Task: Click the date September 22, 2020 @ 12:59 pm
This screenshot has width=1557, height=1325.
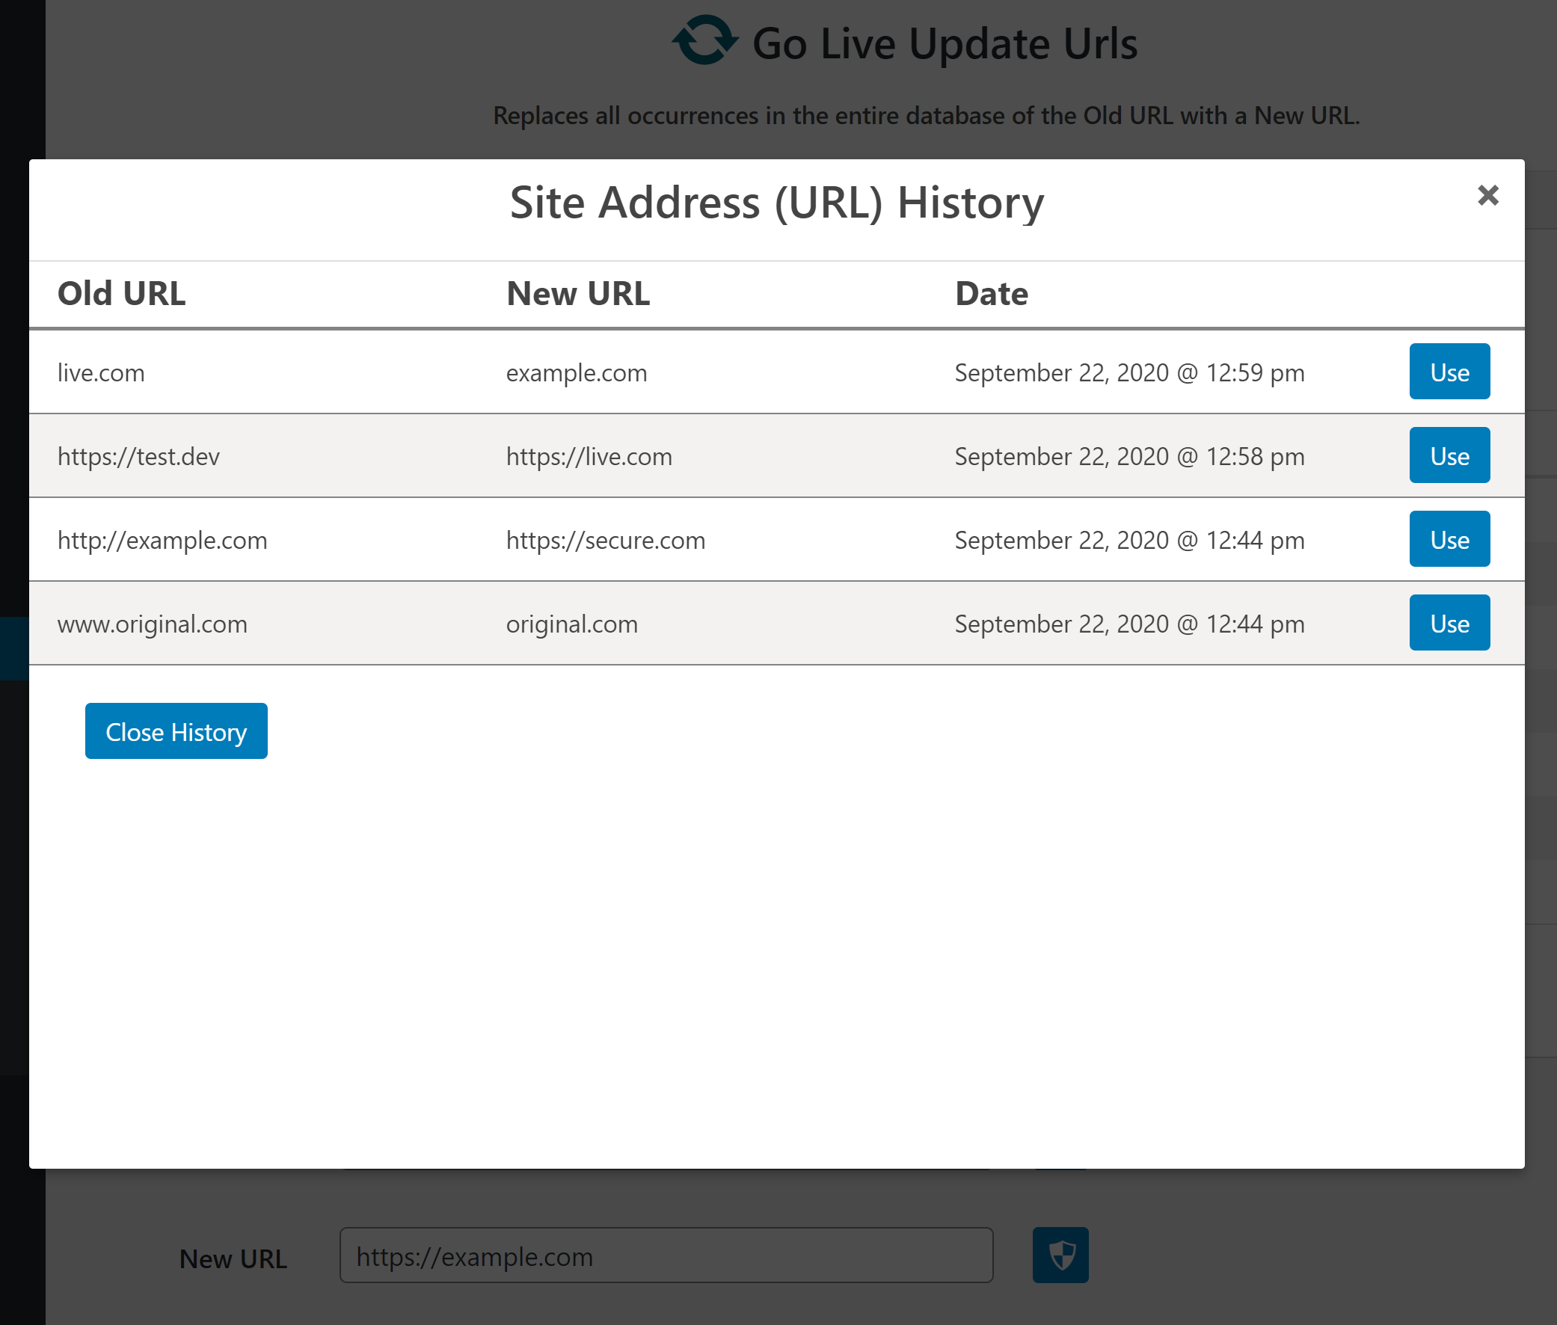Action: pyautogui.click(x=1128, y=372)
